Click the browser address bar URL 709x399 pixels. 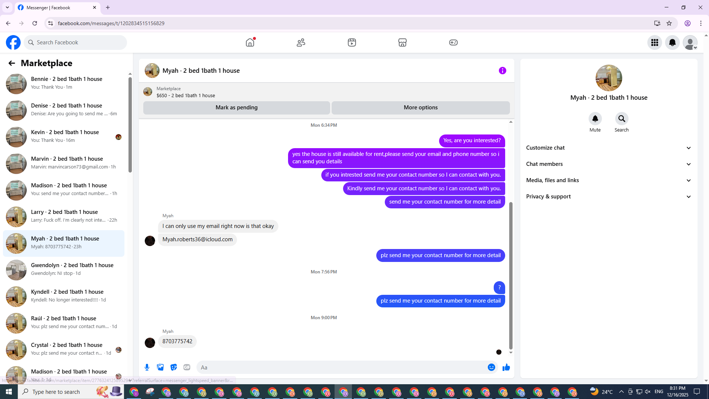click(x=111, y=23)
